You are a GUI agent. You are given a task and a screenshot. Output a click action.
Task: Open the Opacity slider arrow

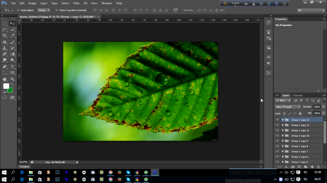(x=323, y=107)
